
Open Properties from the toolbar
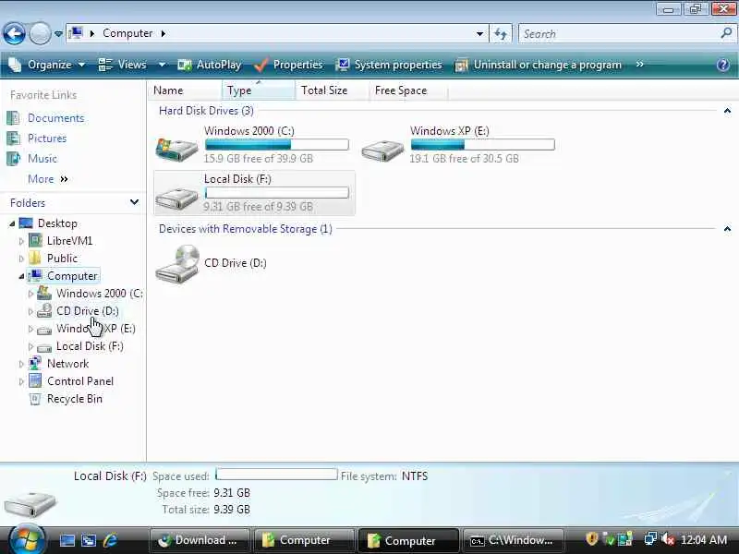(288, 65)
